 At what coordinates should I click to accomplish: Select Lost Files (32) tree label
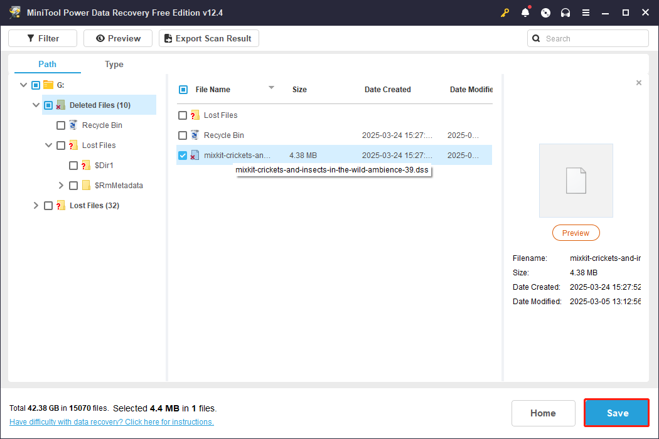pyautogui.click(x=95, y=206)
